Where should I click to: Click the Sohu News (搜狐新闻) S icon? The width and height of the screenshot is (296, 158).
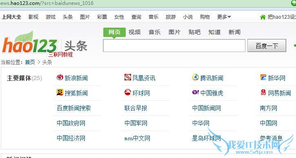(x=60, y=92)
